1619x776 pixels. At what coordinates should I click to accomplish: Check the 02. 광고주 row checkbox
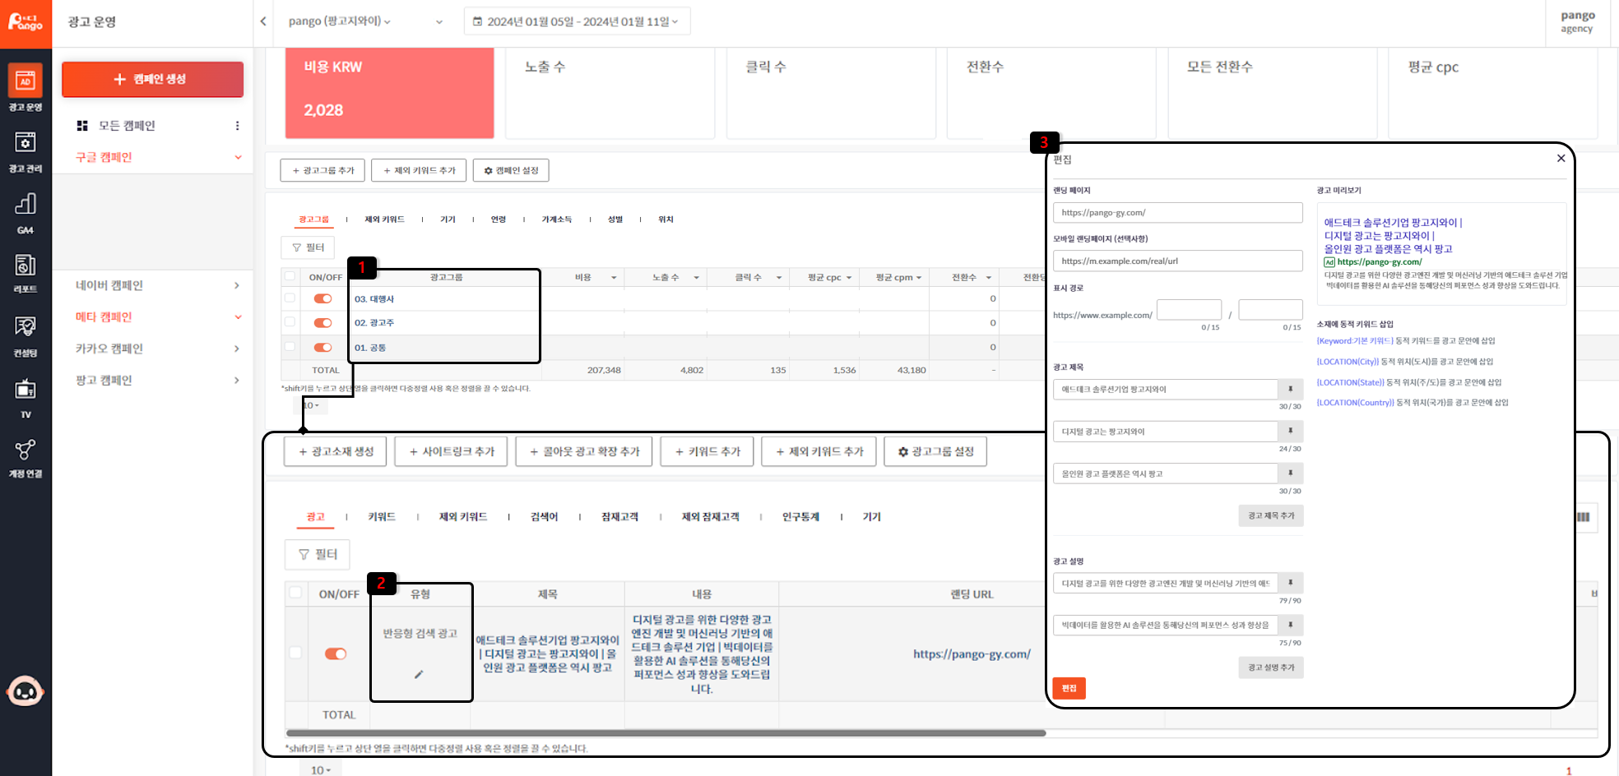290,322
